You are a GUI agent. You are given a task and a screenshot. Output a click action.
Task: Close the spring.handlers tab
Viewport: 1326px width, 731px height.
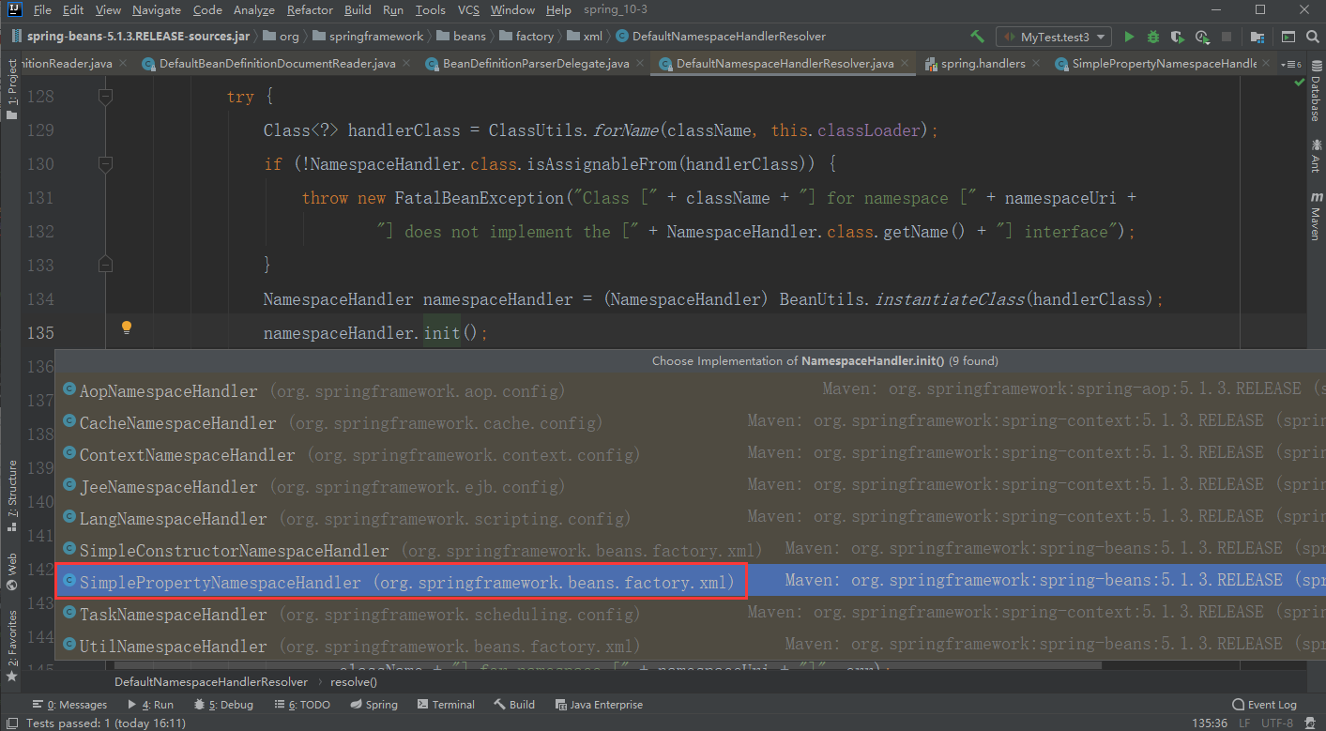point(1036,64)
